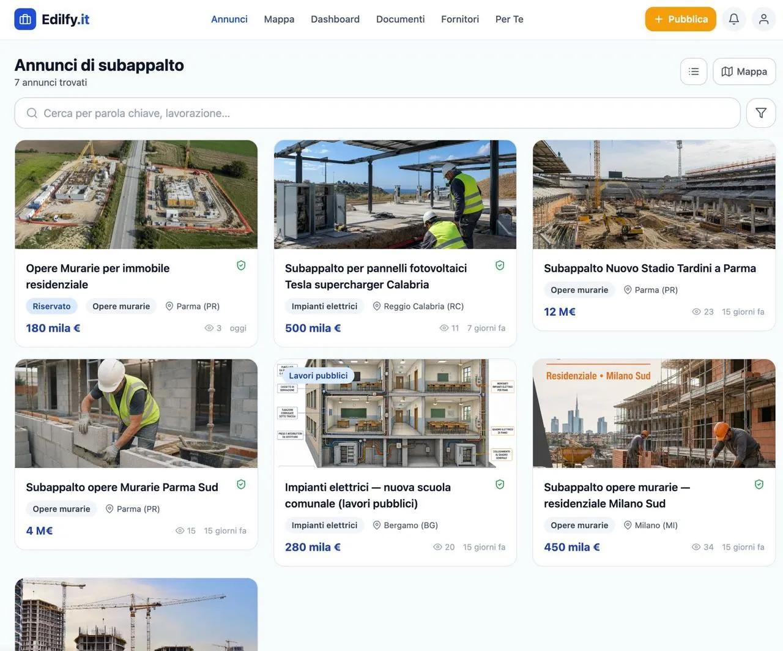Click stadium construction thumbnail
This screenshot has width=783, height=651.
[654, 195]
